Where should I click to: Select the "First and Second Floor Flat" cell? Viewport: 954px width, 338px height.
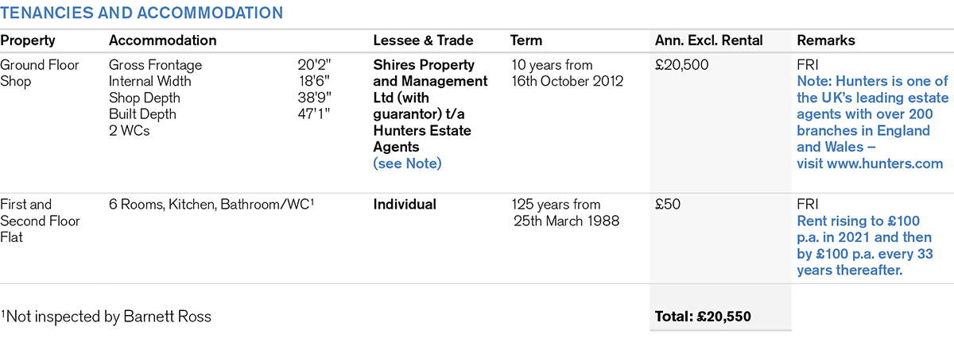click(x=40, y=221)
